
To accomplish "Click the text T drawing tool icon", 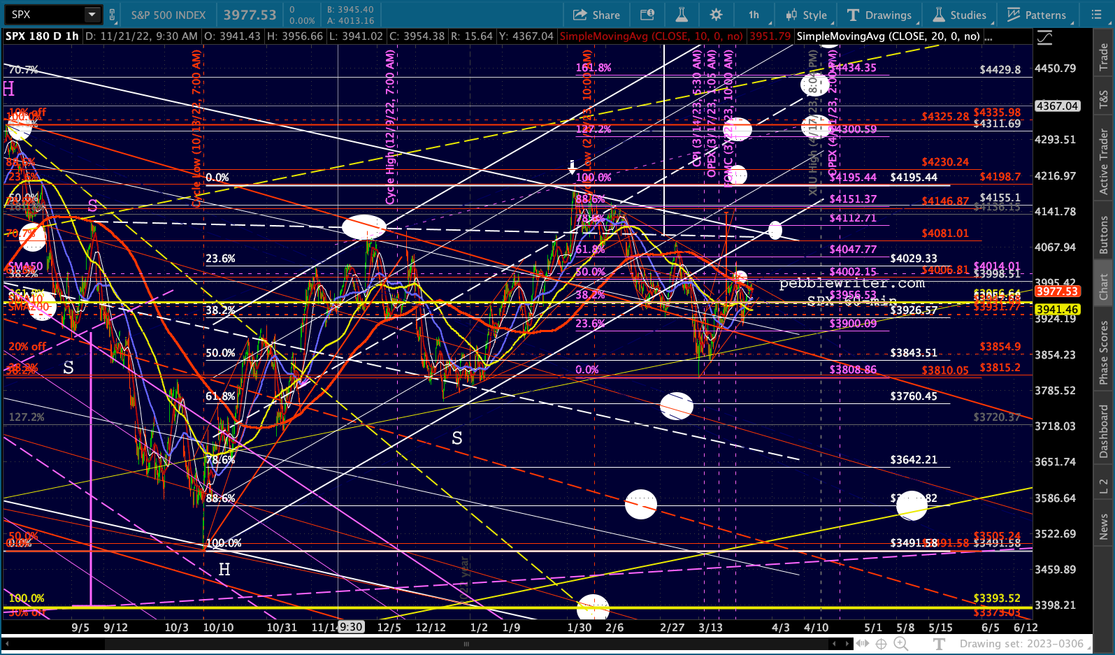I will point(940,644).
